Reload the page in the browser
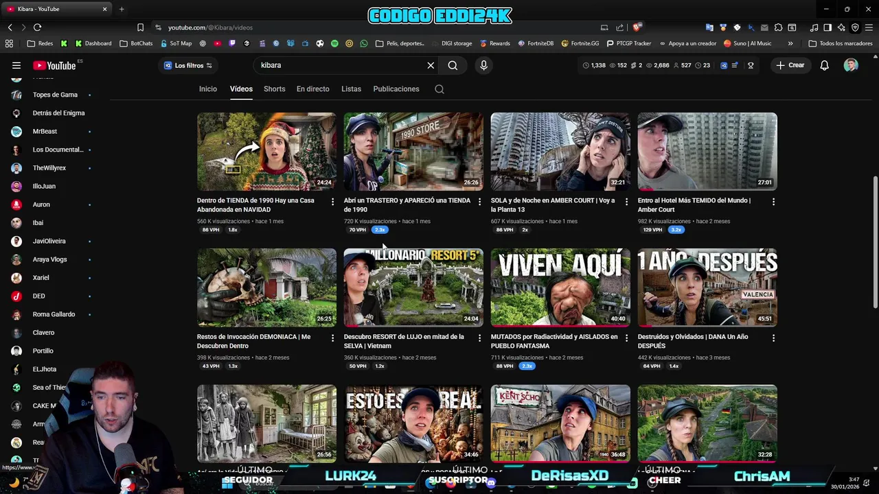 pos(37,27)
